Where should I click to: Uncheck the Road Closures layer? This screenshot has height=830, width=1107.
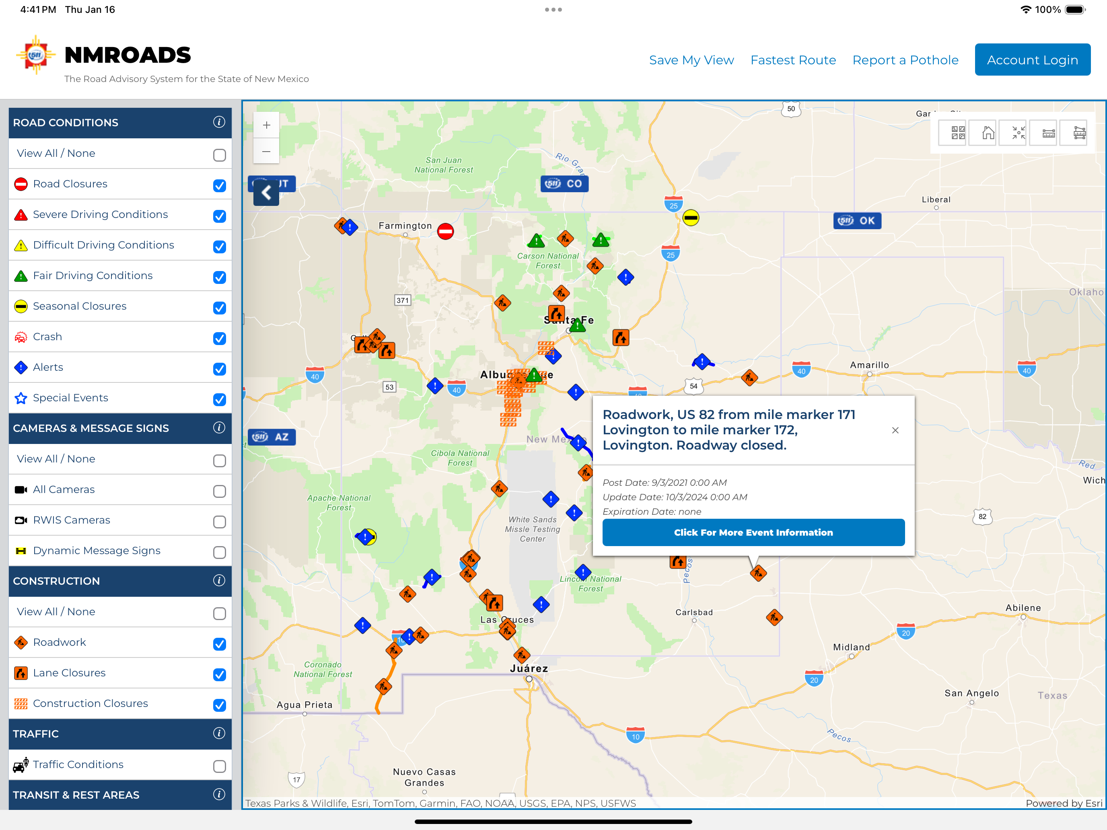219,186
